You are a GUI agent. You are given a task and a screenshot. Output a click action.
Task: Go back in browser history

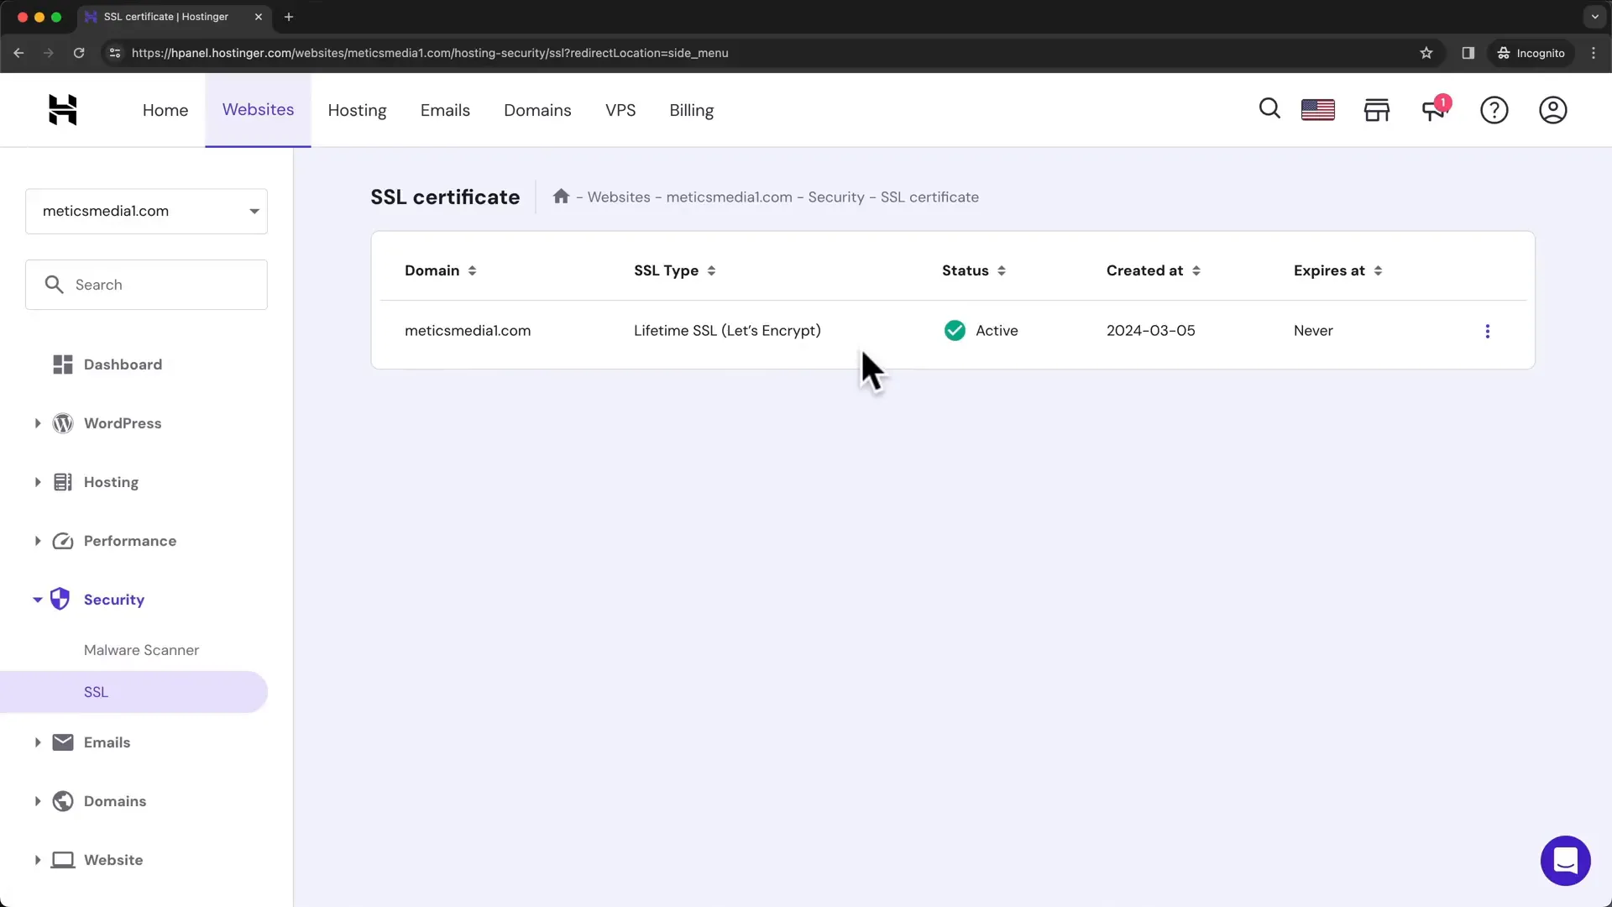tap(18, 53)
